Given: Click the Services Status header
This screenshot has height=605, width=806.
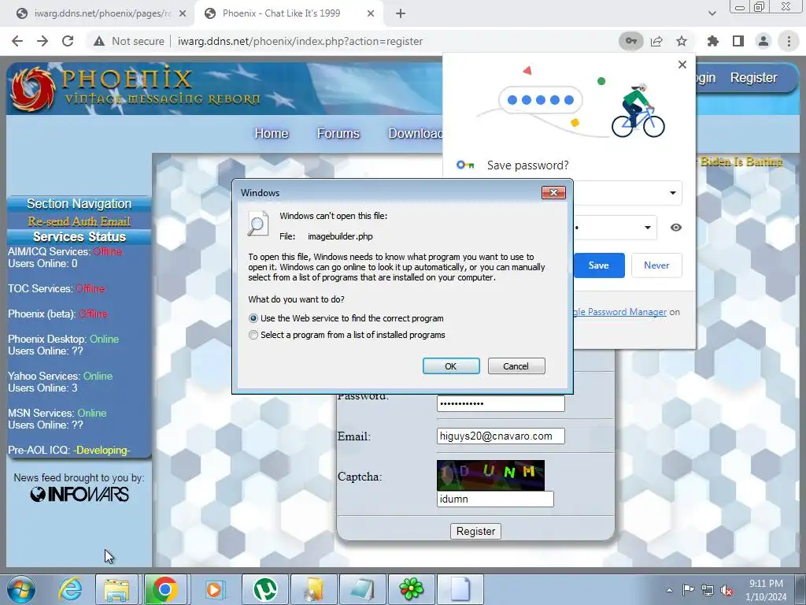Looking at the screenshot, I should 79,236.
